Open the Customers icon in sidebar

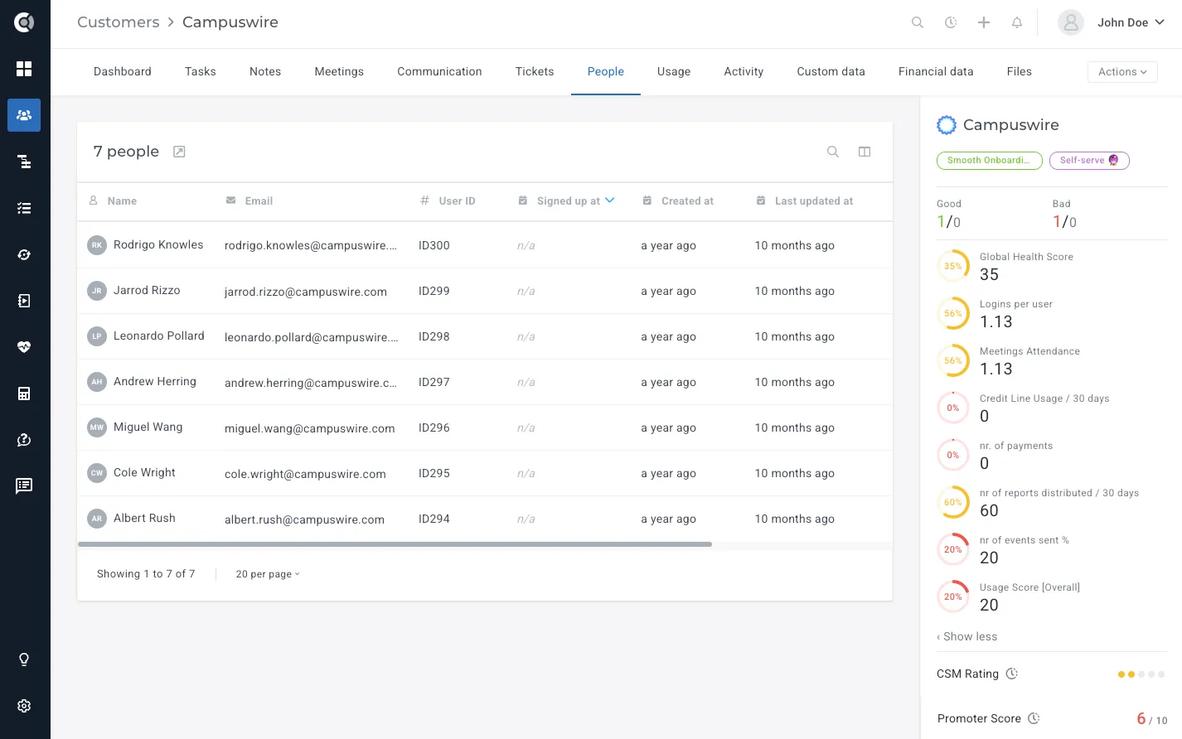click(x=24, y=115)
